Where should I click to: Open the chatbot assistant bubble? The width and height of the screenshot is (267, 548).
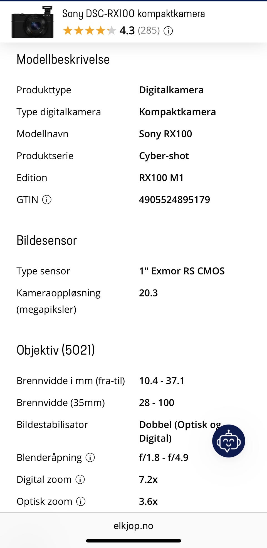(x=228, y=441)
